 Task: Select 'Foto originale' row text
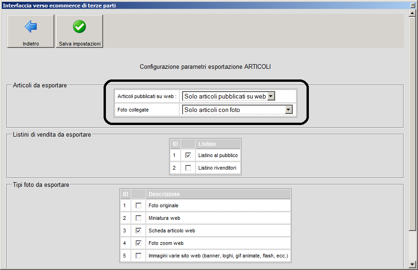(x=163, y=205)
